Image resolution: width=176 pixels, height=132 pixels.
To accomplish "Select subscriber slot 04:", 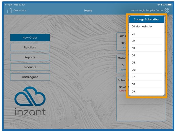I will pos(147,55).
